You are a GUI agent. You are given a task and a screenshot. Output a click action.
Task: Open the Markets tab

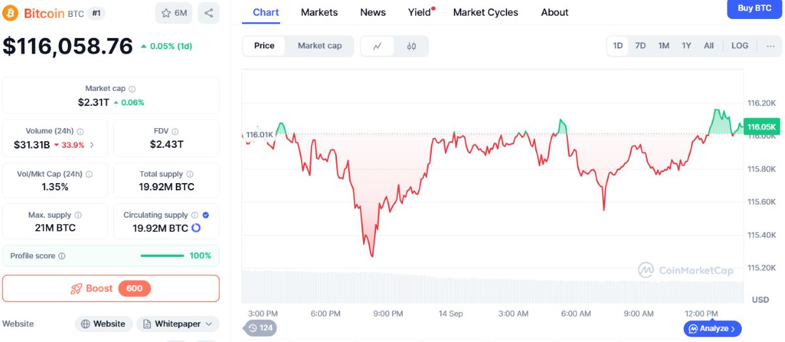tap(319, 12)
